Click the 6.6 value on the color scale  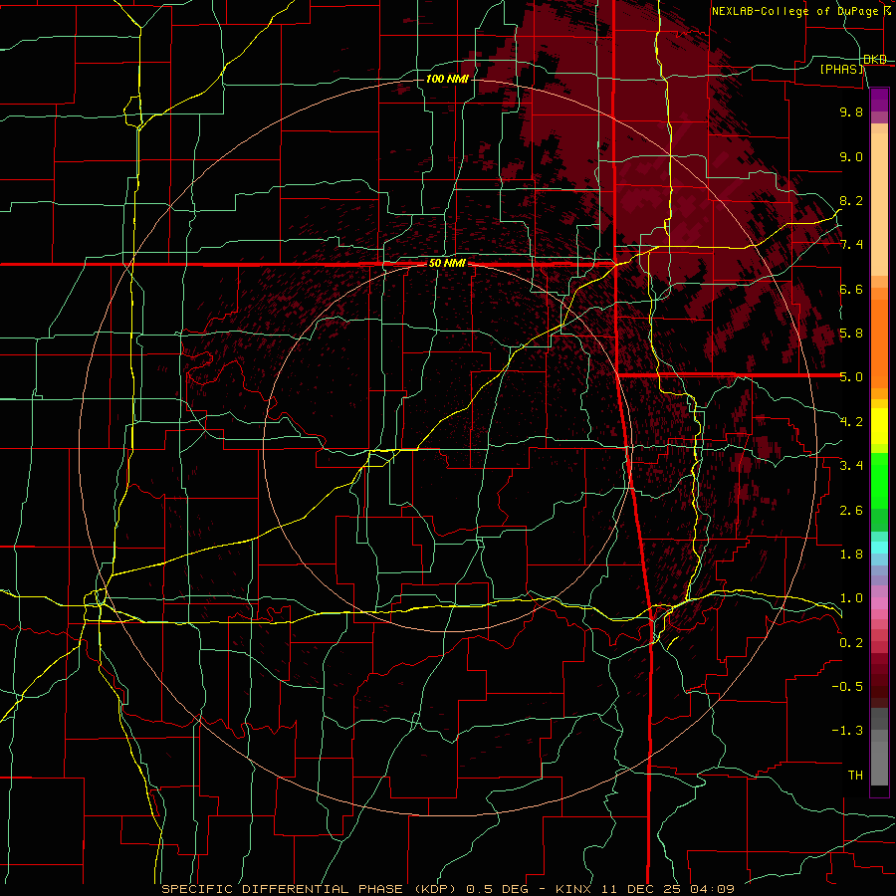click(x=851, y=289)
